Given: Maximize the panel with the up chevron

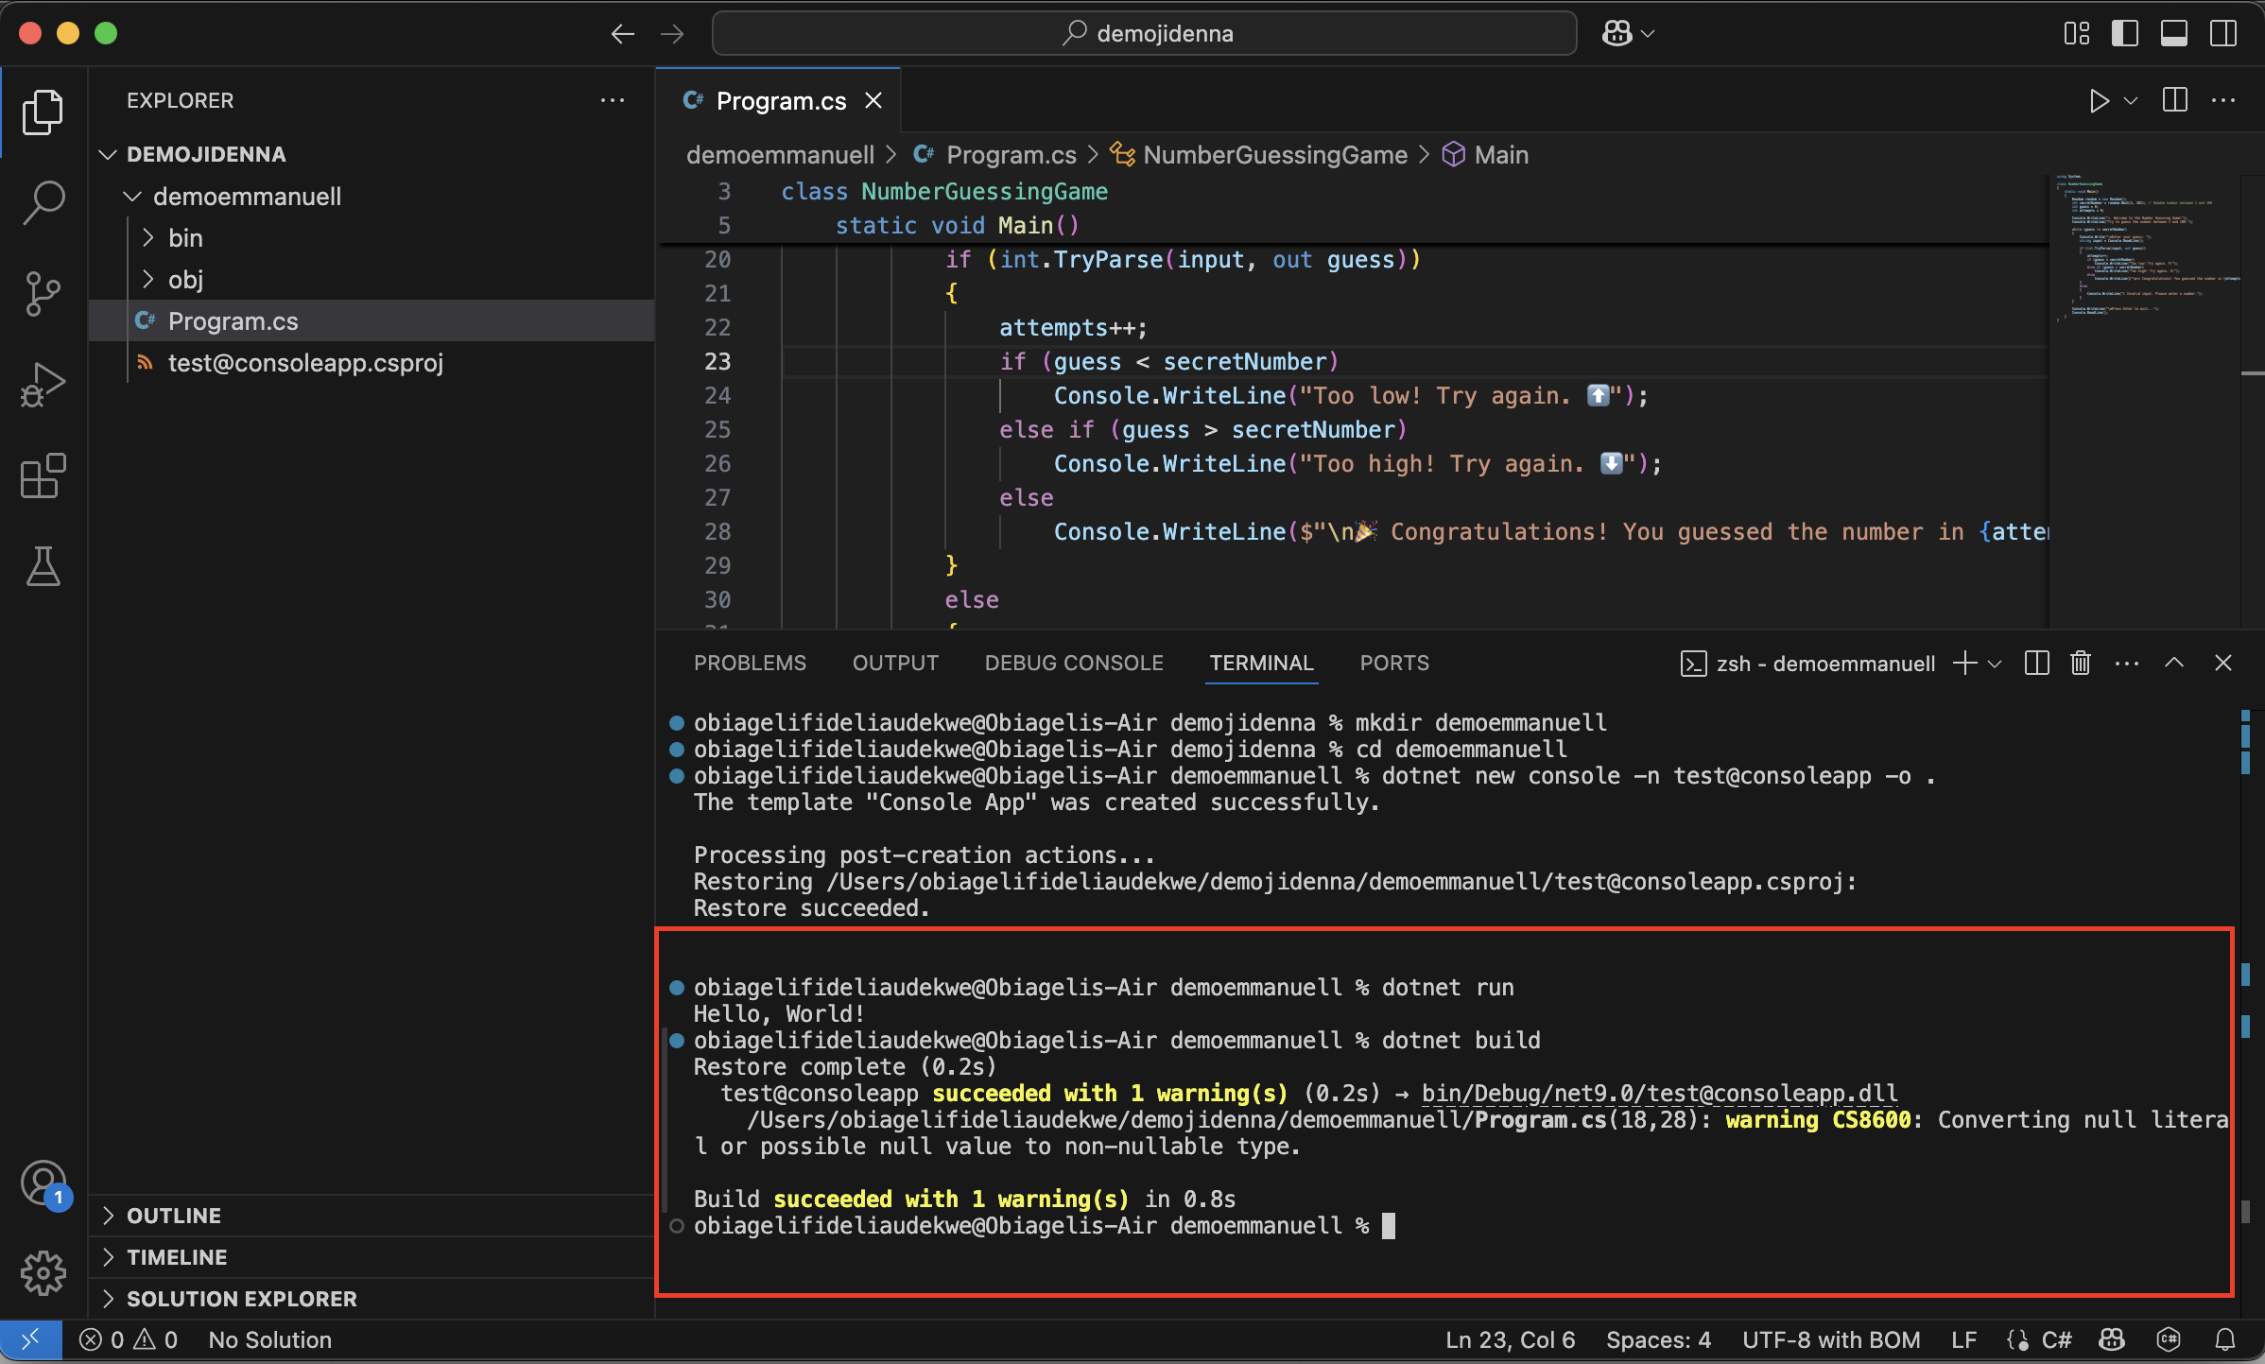Looking at the screenshot, I should pos(2174,664).
